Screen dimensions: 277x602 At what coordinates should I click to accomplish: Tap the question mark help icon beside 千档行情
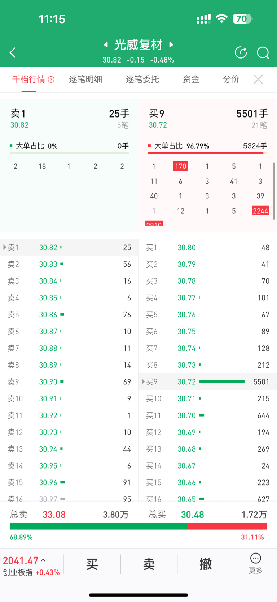[x=51, y=80]
